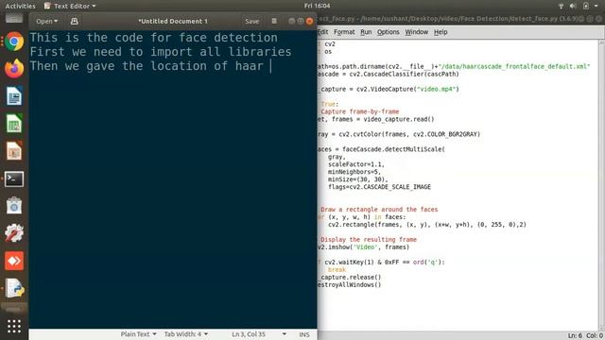605x340 pixels.
Task: Open the Window menu in IDLE
Action: pyautogui.click(x=416, y=32)
